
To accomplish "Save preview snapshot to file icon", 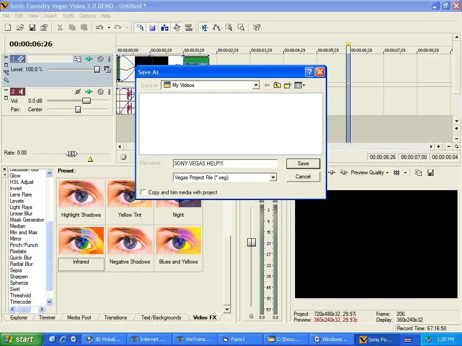I will pos(430,173).
